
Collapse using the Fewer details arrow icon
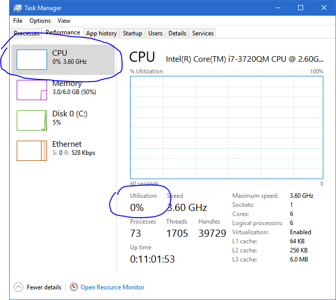tap(19, 287)
